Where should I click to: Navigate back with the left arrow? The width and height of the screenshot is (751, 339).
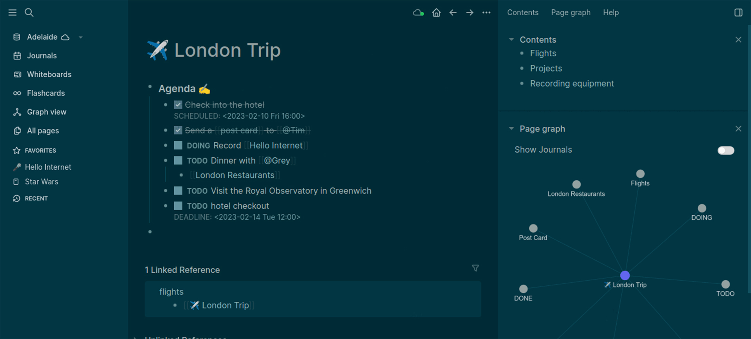[453, 13]
